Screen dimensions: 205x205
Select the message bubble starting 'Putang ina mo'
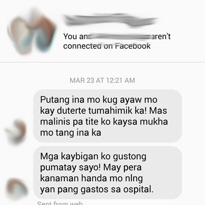coord(108,116)
